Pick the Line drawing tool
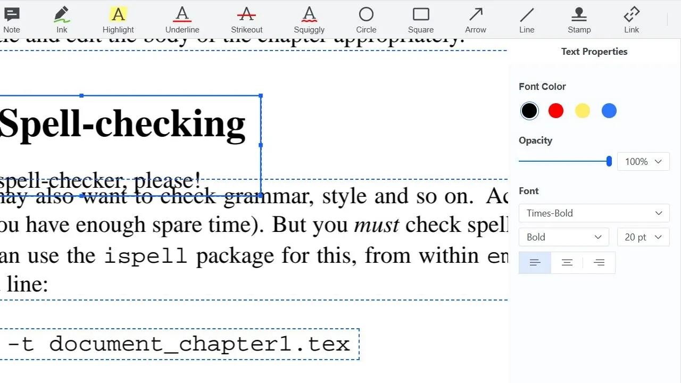The height and width of the screenshot is (383, 681). (x=527, y=20)
